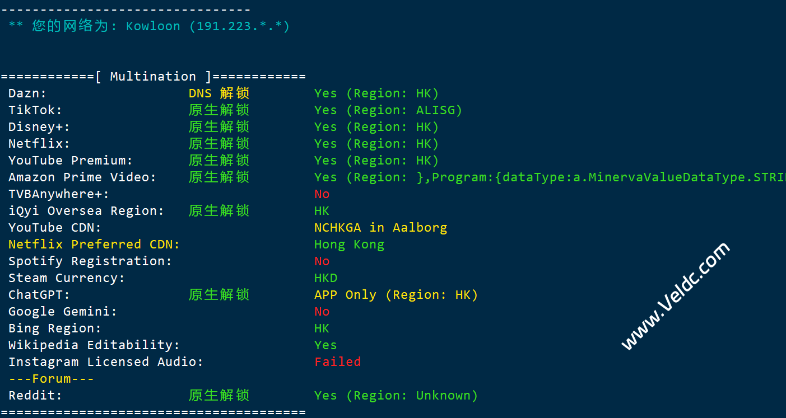Select the Disney+ label
786x418 pixels.
pyautogui.click(x=39, y=127)
